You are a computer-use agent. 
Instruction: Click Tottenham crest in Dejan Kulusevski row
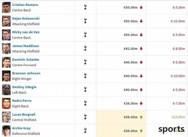click(85, 21)
